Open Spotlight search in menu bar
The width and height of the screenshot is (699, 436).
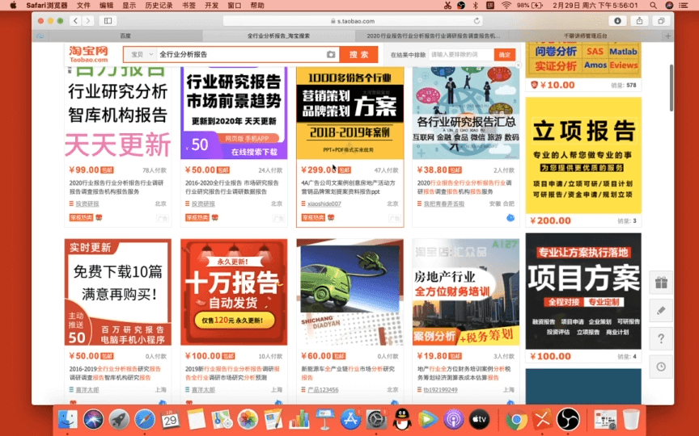[x=653, y=6]
